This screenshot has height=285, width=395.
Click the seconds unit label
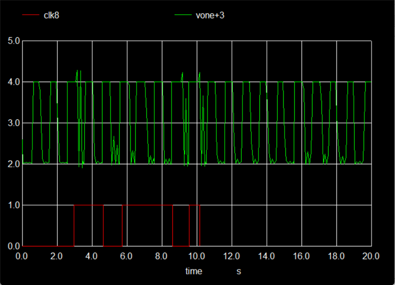[238, 271]
